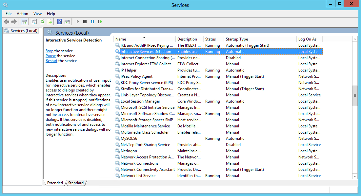
Task: Click the Back navigation arrow
Action: click(7, 22)
